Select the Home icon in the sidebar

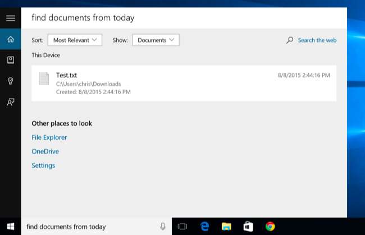tap(10, 39)
